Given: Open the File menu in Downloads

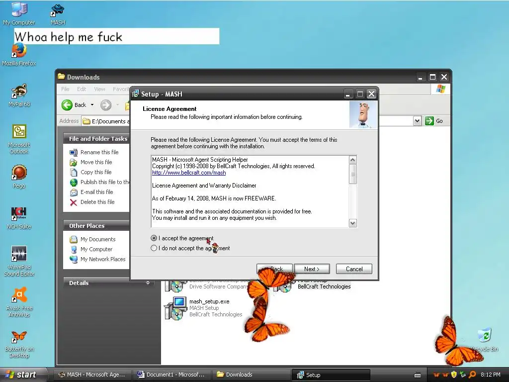Looking at the screenshot, I should tap(65, 89).
